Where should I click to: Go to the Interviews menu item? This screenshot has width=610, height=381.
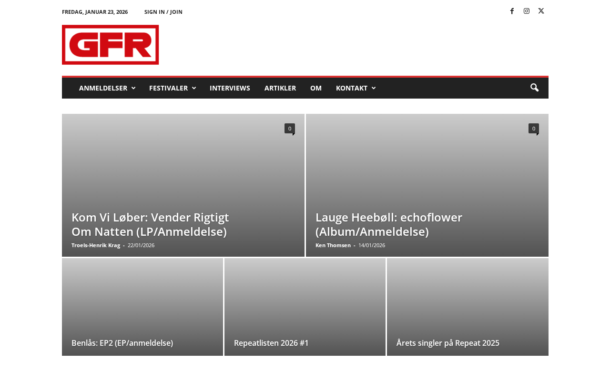(230, 88)
